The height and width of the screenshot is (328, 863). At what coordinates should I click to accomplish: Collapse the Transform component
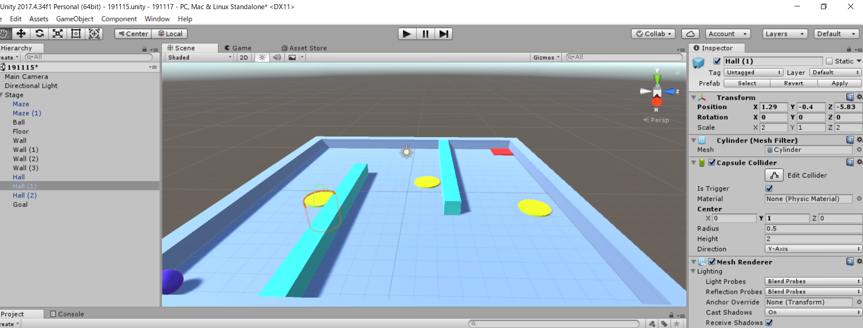(694, 97)
